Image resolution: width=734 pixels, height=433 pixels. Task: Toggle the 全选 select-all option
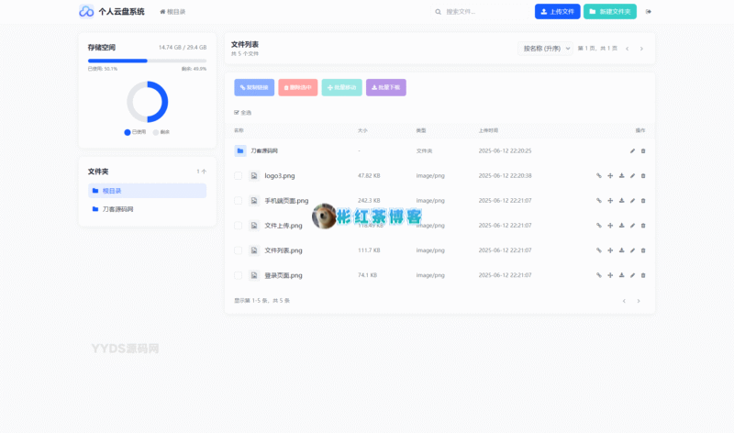coord(242,112)
